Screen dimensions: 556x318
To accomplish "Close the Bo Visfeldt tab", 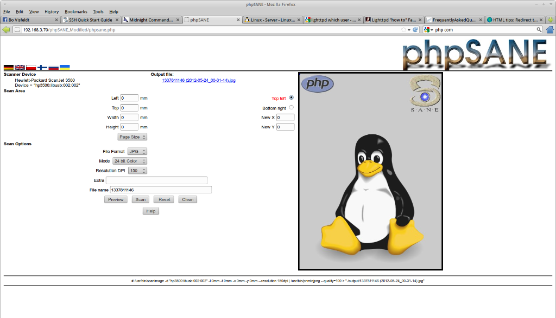I will coord(56,20).
